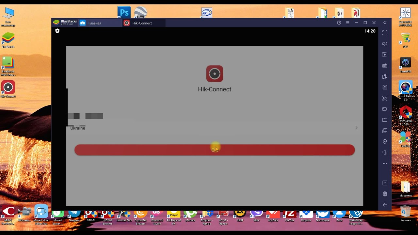Open Guard Station 3.0 desktop shortcut
The image size is (418, 235).
tap(405, 91)
